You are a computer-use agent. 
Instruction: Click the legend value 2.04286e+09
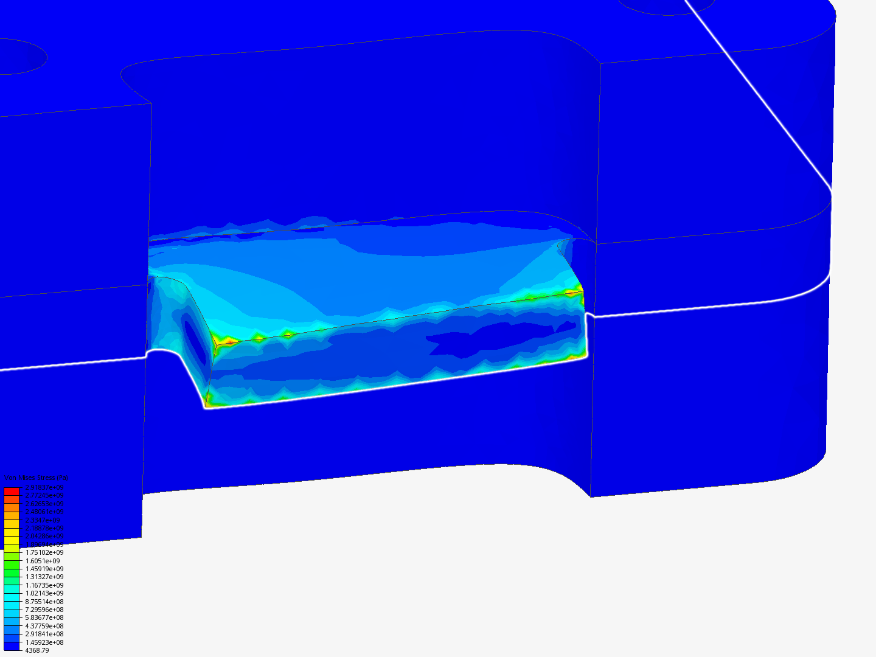(x=44, y=537)
